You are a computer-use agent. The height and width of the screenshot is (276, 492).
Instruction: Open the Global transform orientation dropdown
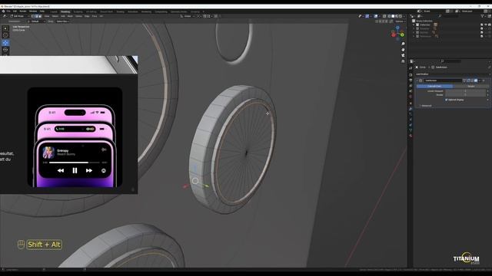coord(188,16)
